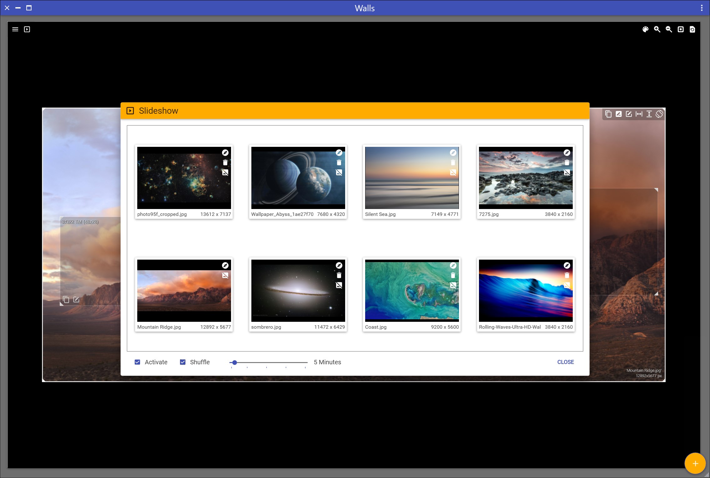This screenshot has height=478, width=710.
Task: Open the three-dot overflow menu in title bar
Action: coord(702,8)
